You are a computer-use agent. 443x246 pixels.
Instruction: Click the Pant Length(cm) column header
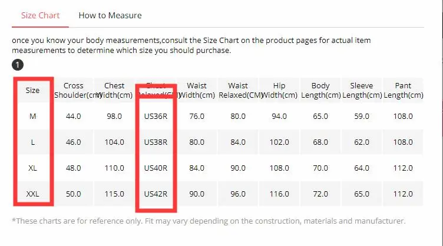[x=403, y=90]
